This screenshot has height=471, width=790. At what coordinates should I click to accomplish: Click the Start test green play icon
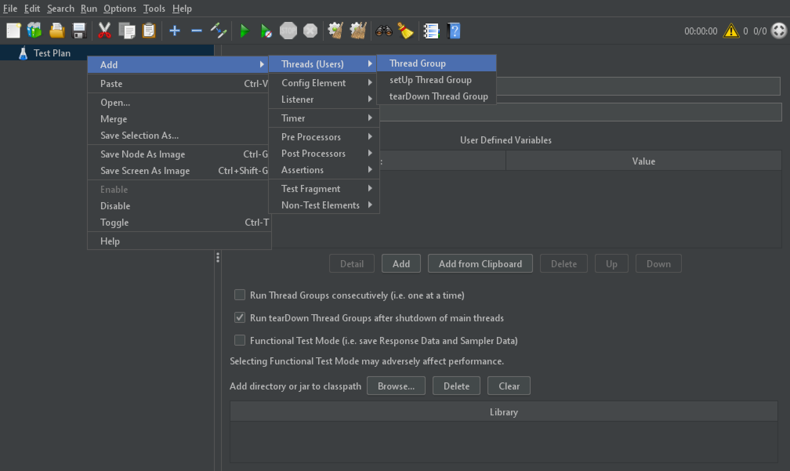[x=245, y=31]
